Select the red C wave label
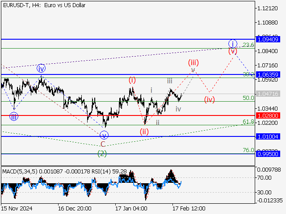The height and width of the screenshot is (214, 286). pos(103,144)
